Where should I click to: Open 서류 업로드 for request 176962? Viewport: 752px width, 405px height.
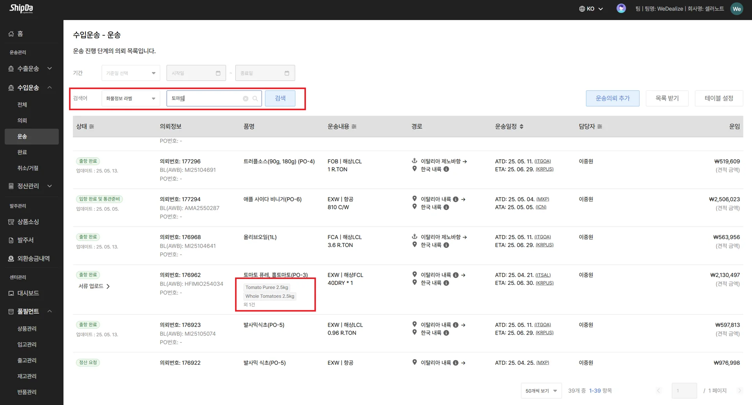click(94, 286)
